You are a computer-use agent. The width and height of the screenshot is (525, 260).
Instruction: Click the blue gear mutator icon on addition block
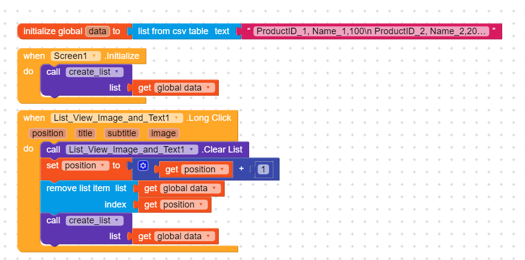coord(143,166)
